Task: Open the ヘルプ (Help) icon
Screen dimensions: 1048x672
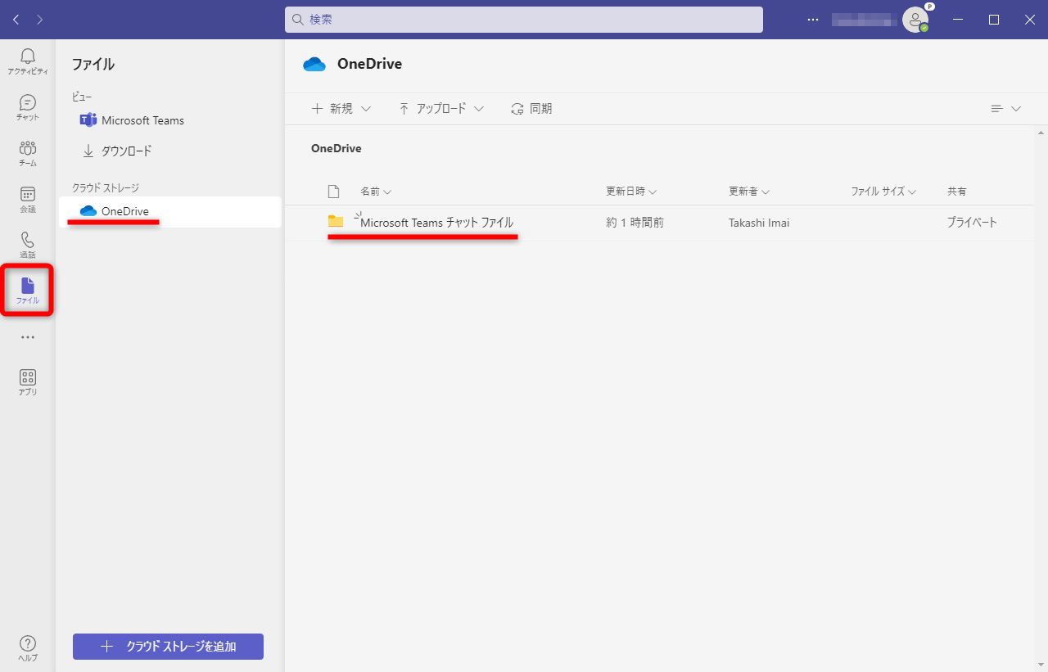Action: (x=27, y=647)
